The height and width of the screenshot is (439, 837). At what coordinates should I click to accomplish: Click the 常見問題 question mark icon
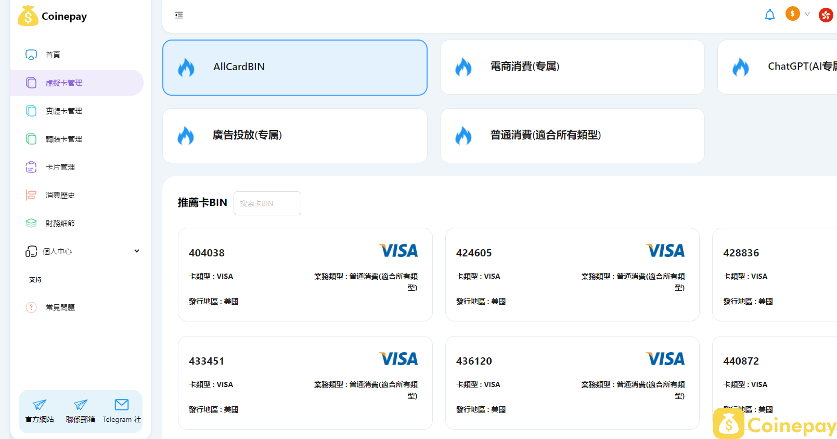[31, 307]
